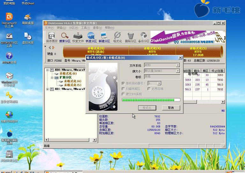
Task: Open the 虚拟光驱 desktop icon
Action: tap(28, 38)
